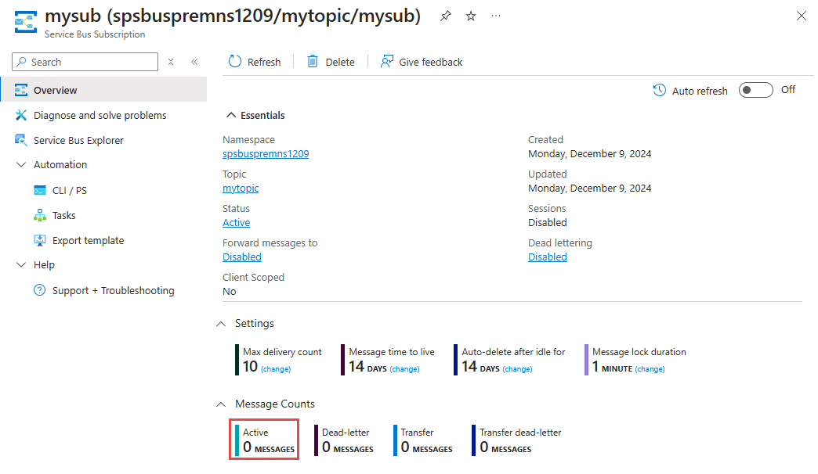Pin the mysub subscription page
818x474 pixels.
click(446, 16)
